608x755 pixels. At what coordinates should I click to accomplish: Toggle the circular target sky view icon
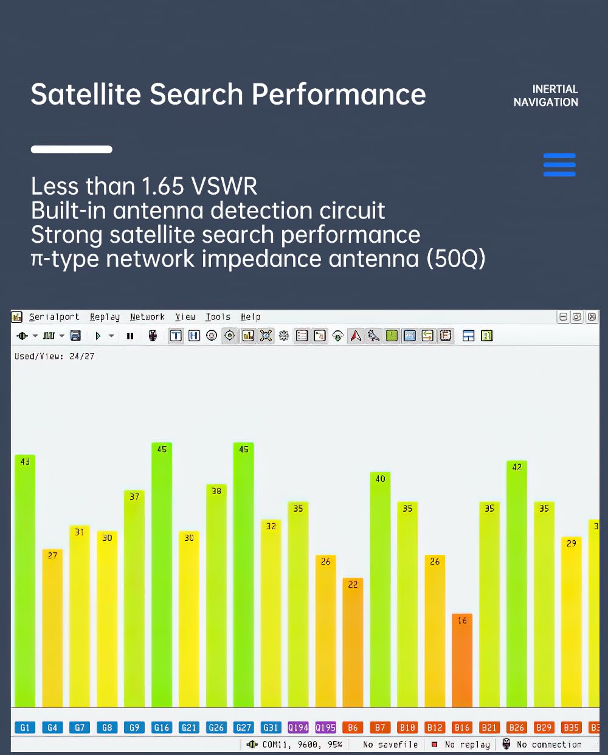[x=230, y=335]
